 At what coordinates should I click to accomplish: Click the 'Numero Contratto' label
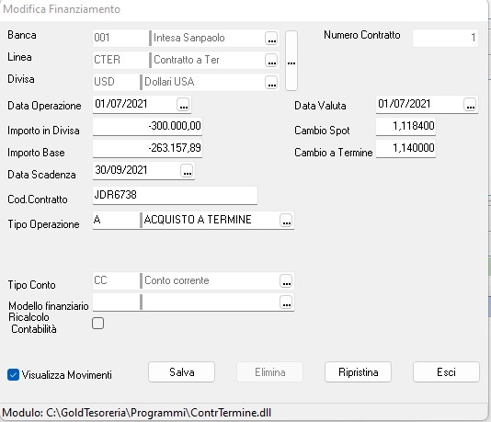tap(362, 35)
